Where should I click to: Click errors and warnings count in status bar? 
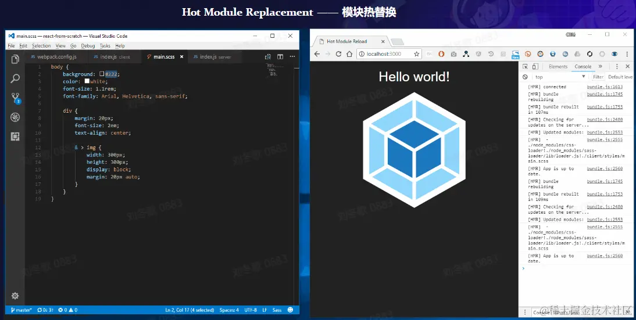pyautogui.click(x=68, y=310)
